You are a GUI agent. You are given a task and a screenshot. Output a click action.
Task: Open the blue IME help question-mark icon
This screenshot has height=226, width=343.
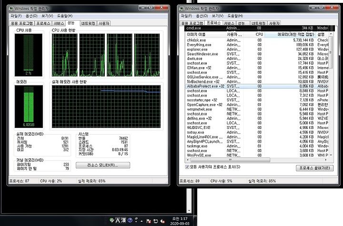click(x=130, y=220)
